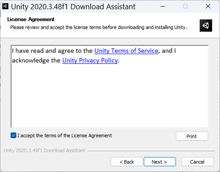
Task: Proceed with the Next > button
Action: 160,162
